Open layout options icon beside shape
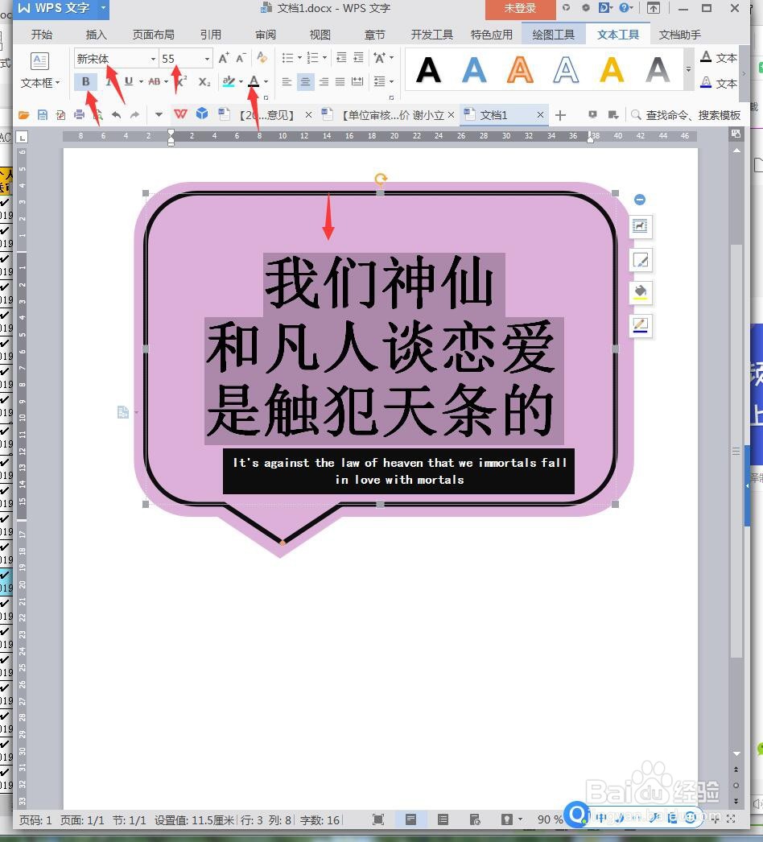The height and width of the screenshot is (842, 763). 641,226
